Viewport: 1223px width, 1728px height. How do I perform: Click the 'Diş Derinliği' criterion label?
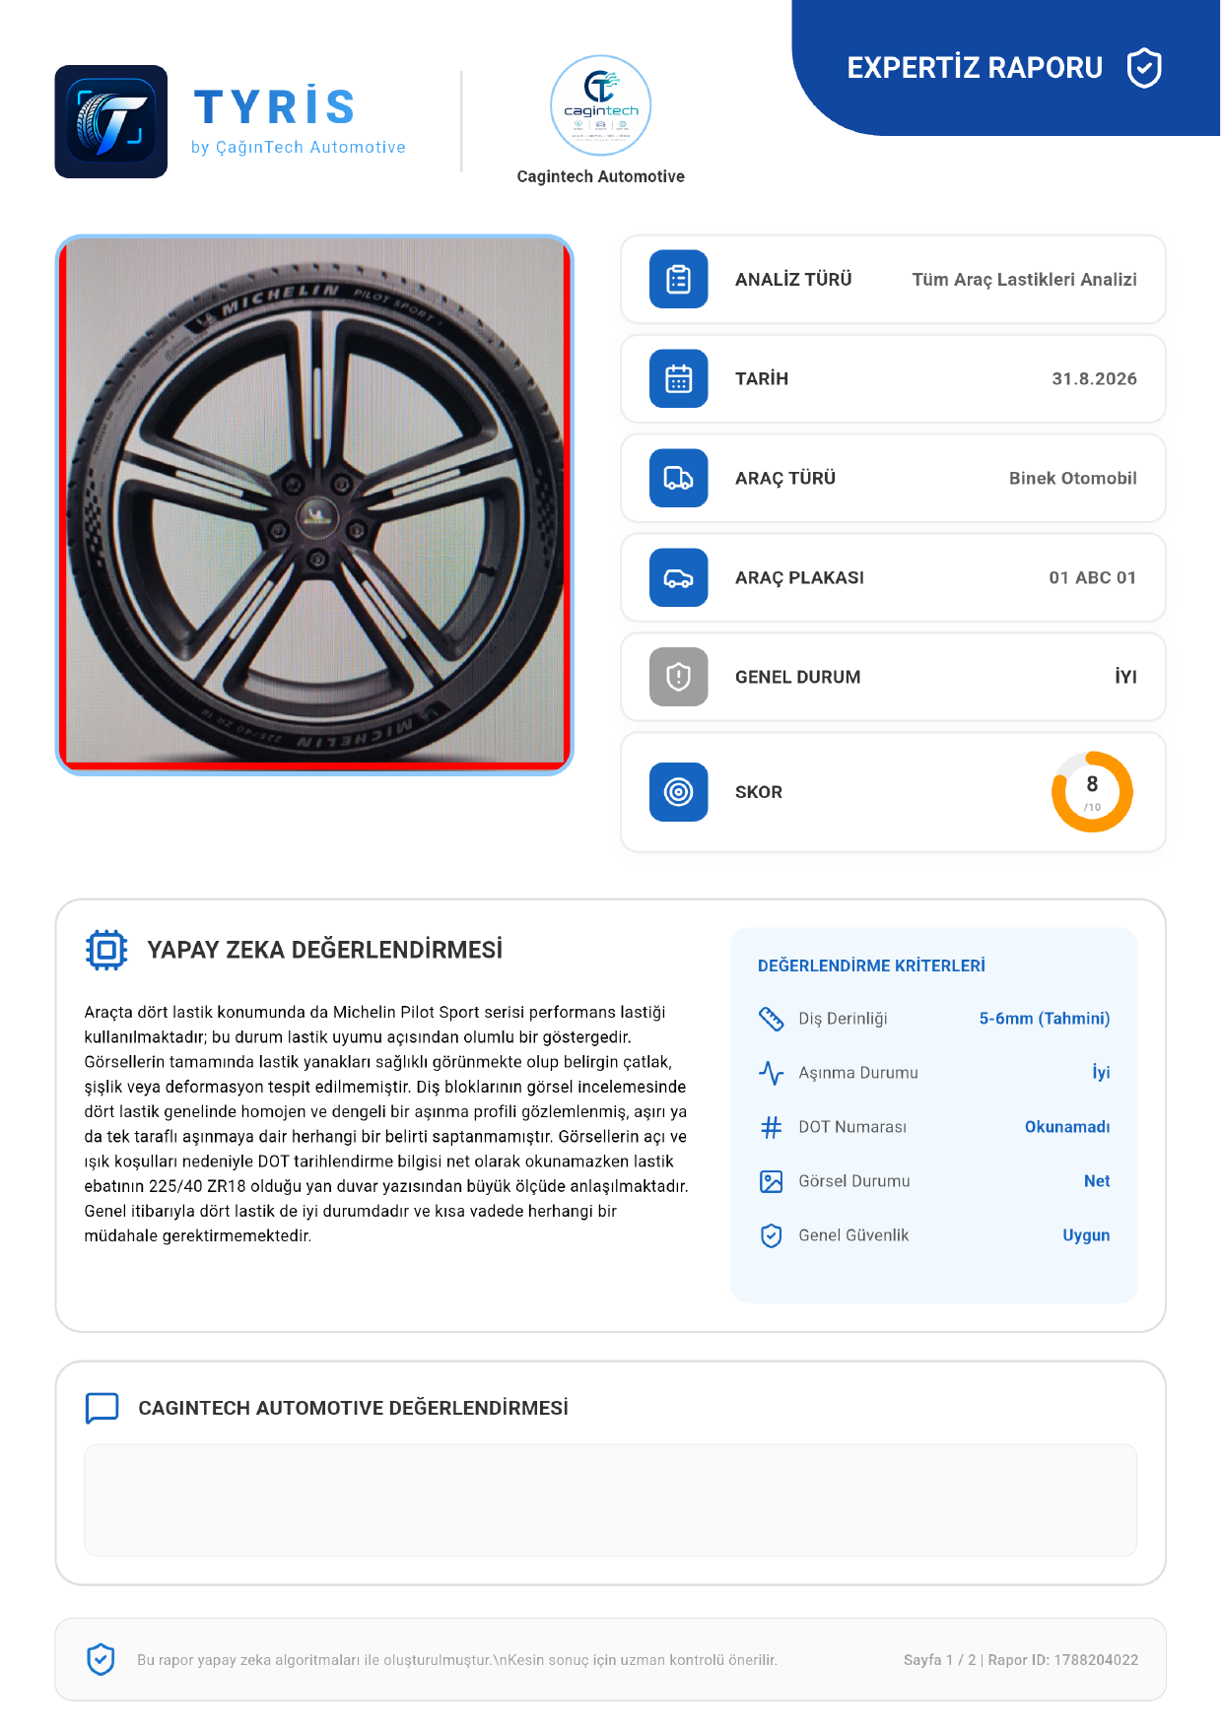843,1019
